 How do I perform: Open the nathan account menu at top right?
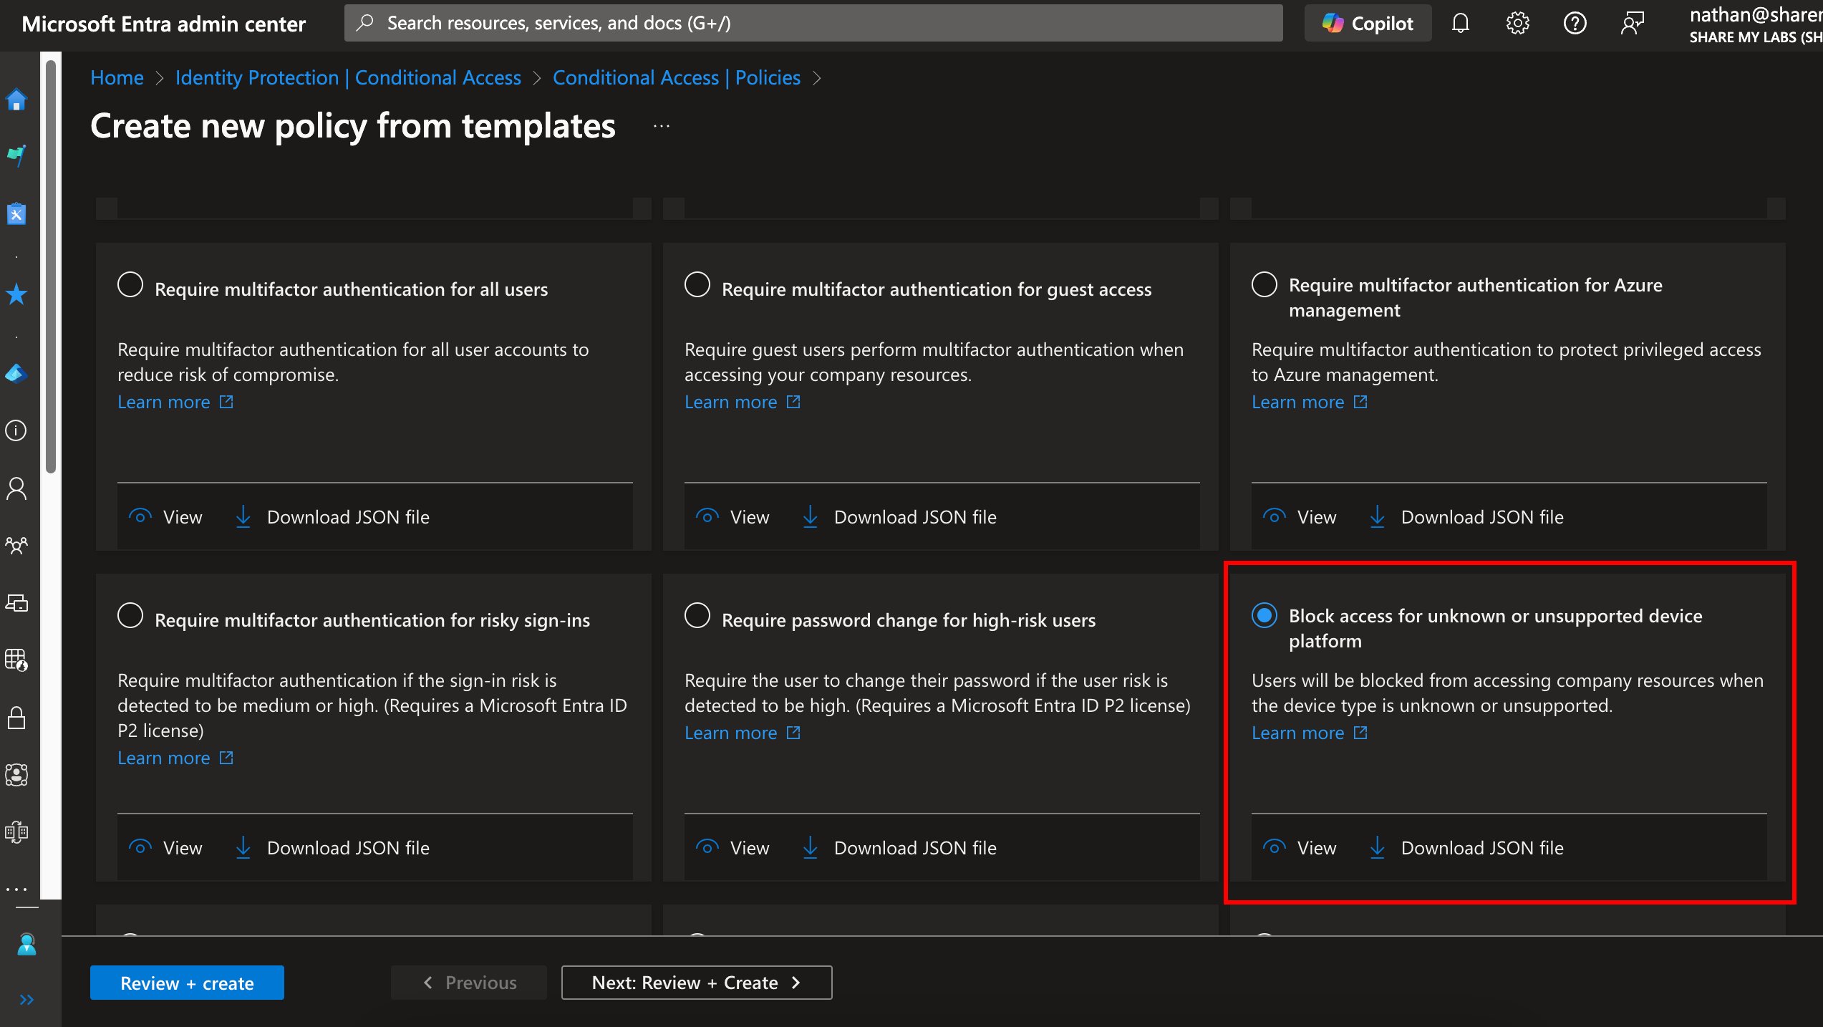[1756, 25]
